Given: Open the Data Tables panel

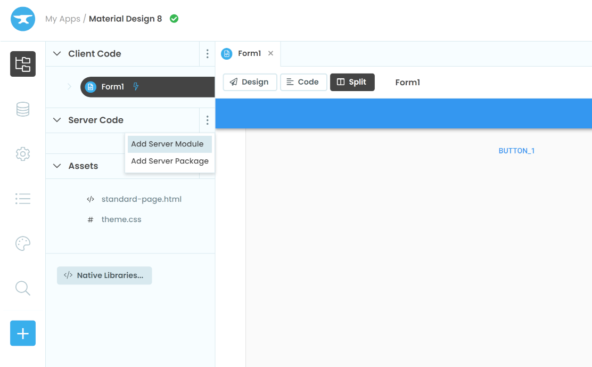Looking at the screenshot, I should click(x=22, y=109).
